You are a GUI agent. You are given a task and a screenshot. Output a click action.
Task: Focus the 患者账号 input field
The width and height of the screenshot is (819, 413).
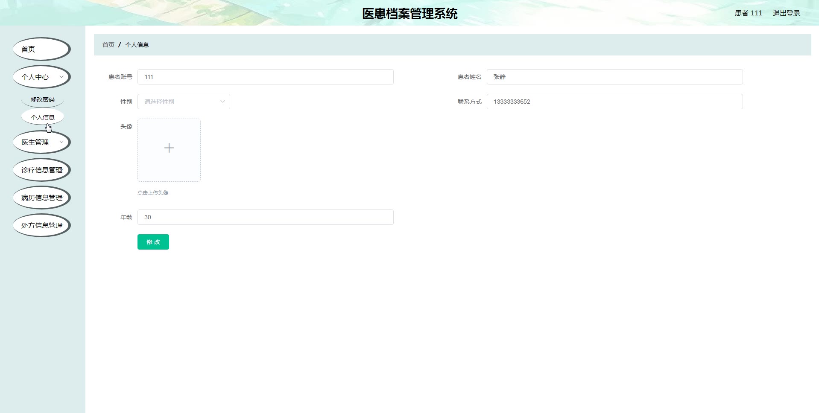click(x=266, y=77)
